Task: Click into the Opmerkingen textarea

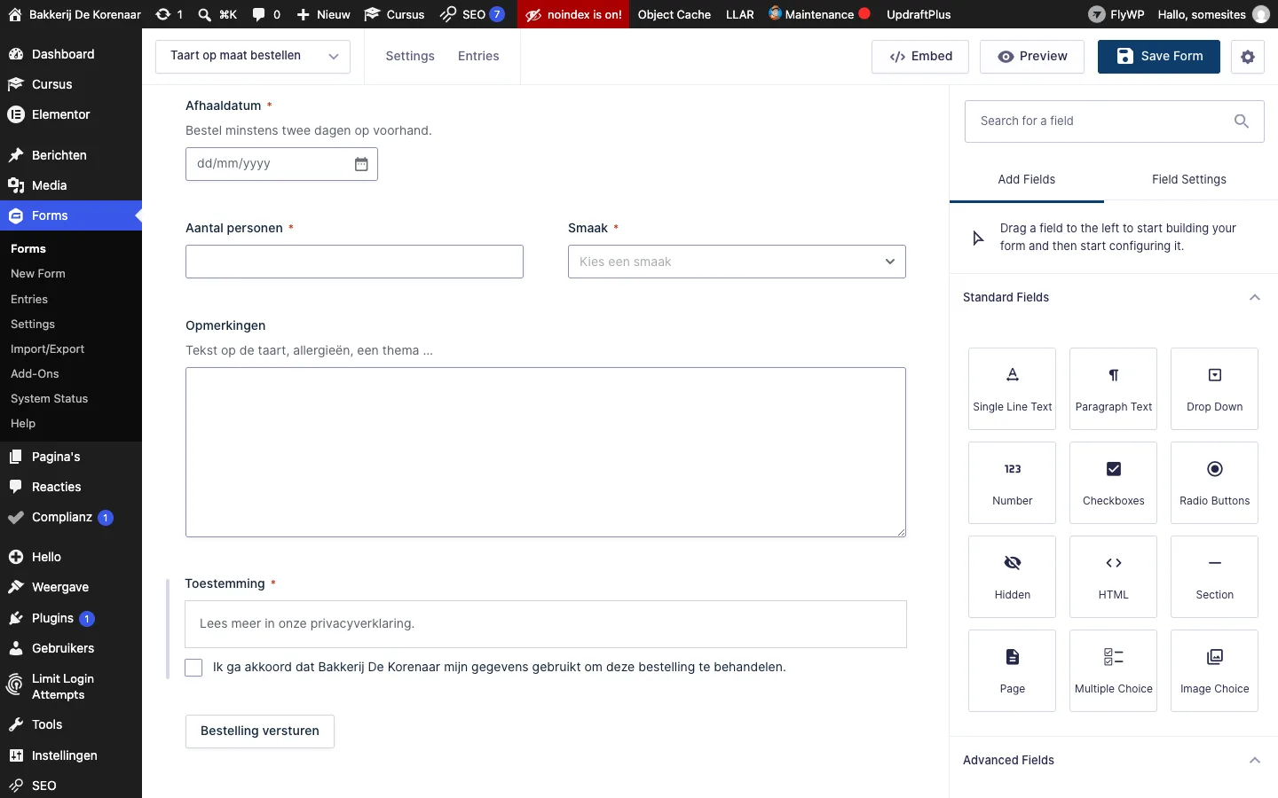Action: point(546,452)
